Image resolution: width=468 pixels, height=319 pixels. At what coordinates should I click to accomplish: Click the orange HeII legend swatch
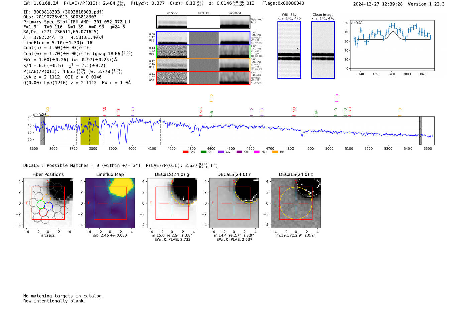pyautogui.click(x=275, y=152)
